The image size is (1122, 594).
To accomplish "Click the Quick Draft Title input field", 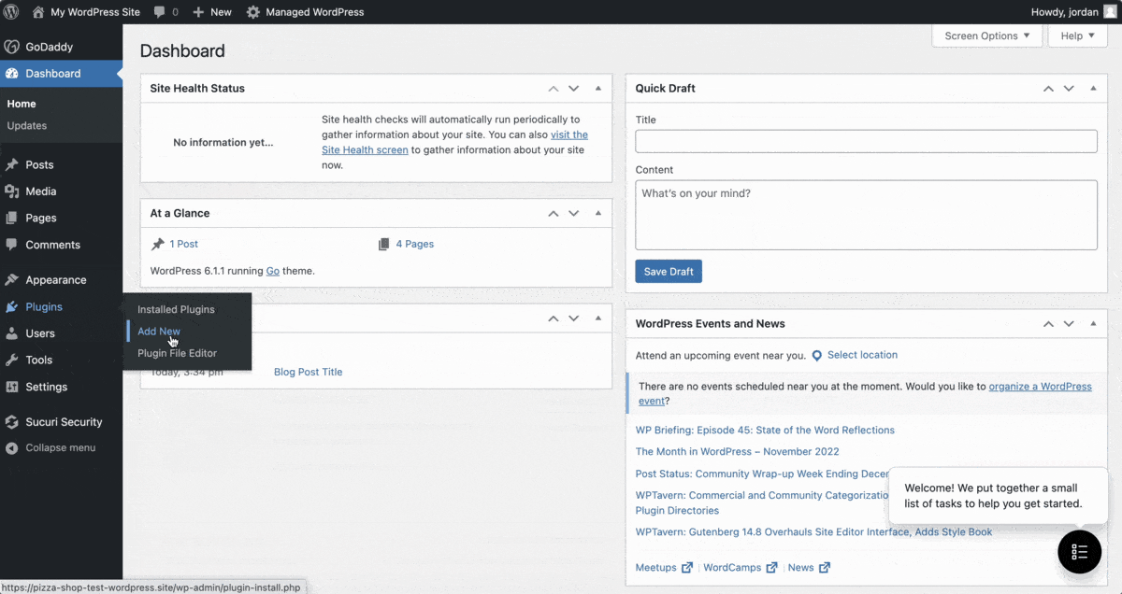I will (x=866, y=141).
